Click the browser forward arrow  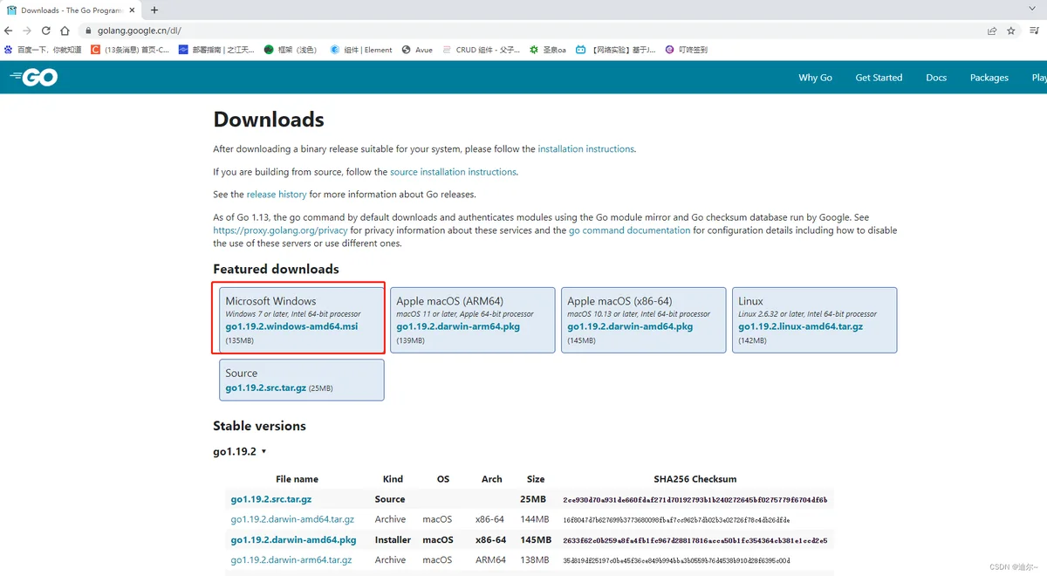point(27,31)
